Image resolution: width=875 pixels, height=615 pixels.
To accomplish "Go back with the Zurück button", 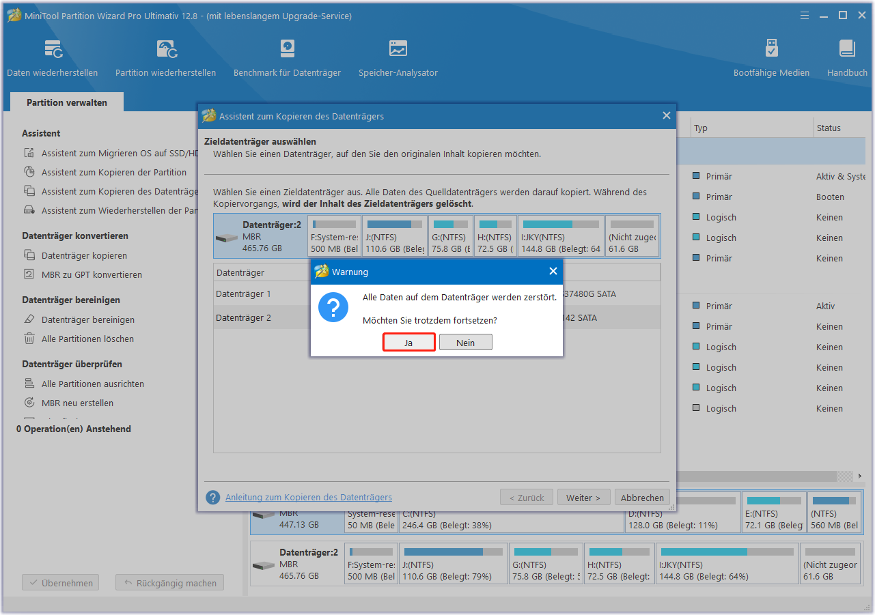I will (x=527, y=498).
